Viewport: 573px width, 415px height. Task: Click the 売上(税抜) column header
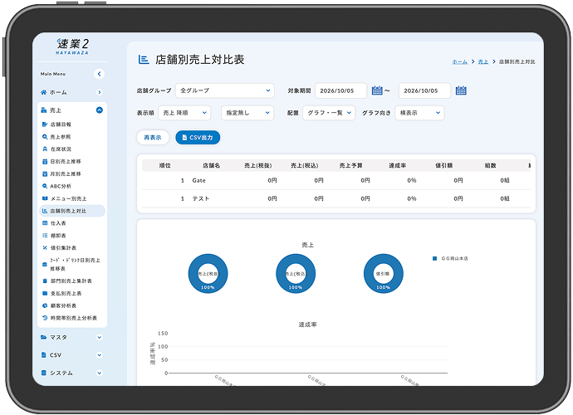tap(258, 165)
